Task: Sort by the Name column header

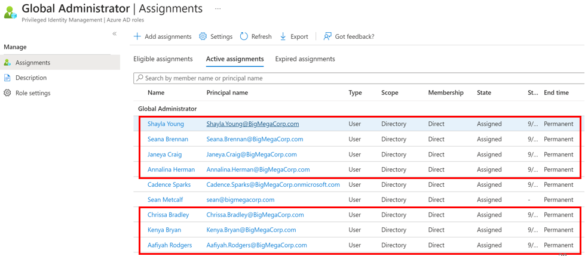Action: 156,93
